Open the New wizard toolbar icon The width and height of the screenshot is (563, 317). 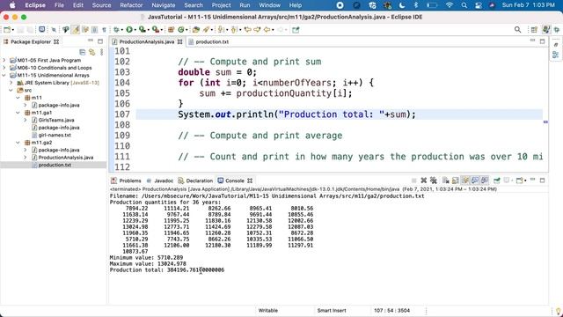coord(7,30)
